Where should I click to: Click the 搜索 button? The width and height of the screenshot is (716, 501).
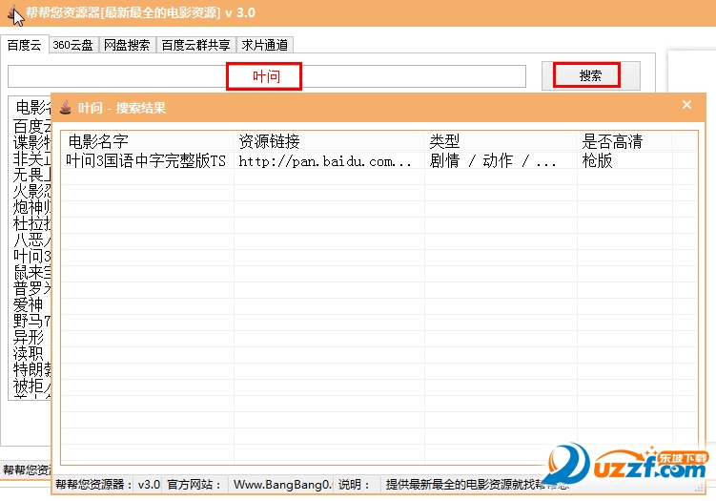coord(590,75)
